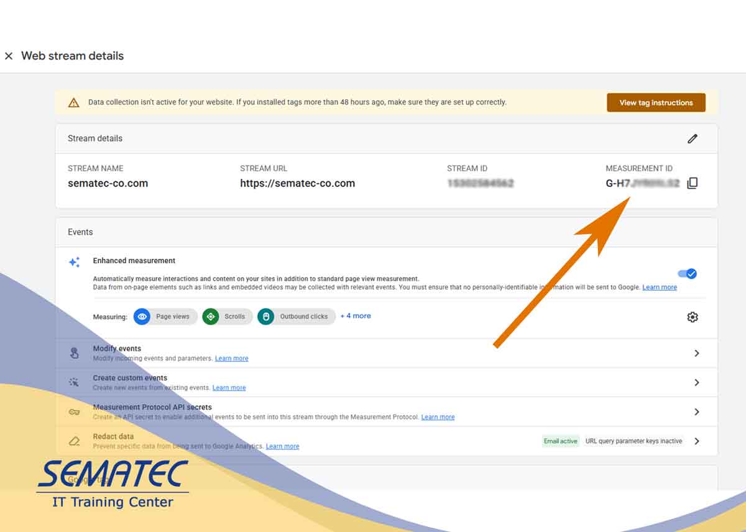Open Learn more link for Redact data
Viewport: 746px width, 532px height.
tap(283, 446)
